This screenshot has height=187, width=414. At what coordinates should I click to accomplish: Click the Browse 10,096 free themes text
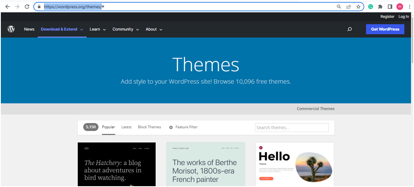252,82
